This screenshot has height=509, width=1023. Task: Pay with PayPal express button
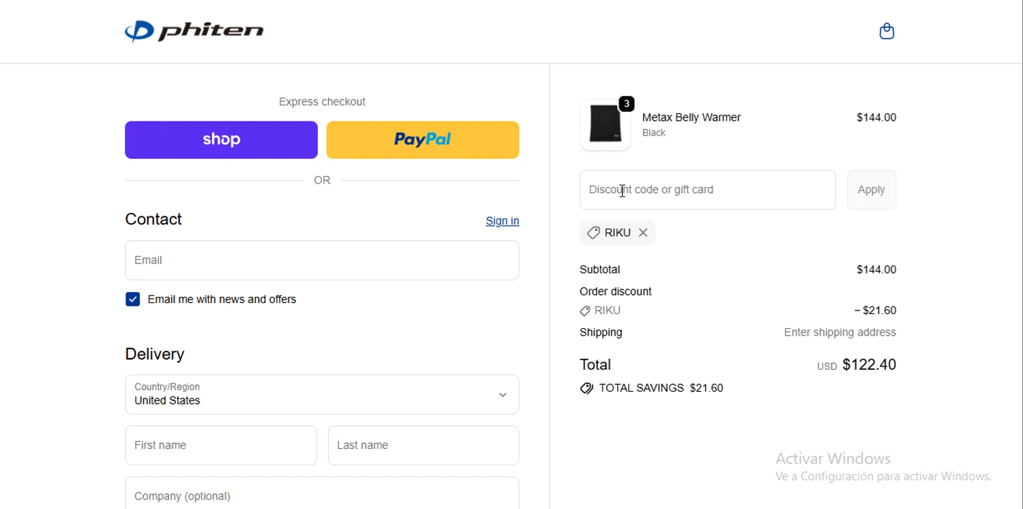(423, 140)
